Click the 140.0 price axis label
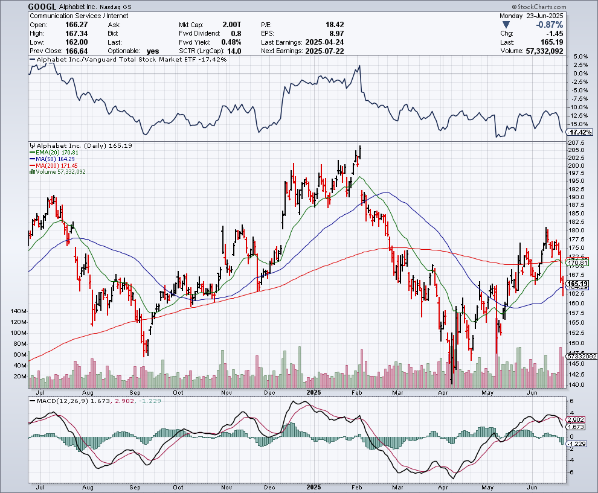 [576, 385]
